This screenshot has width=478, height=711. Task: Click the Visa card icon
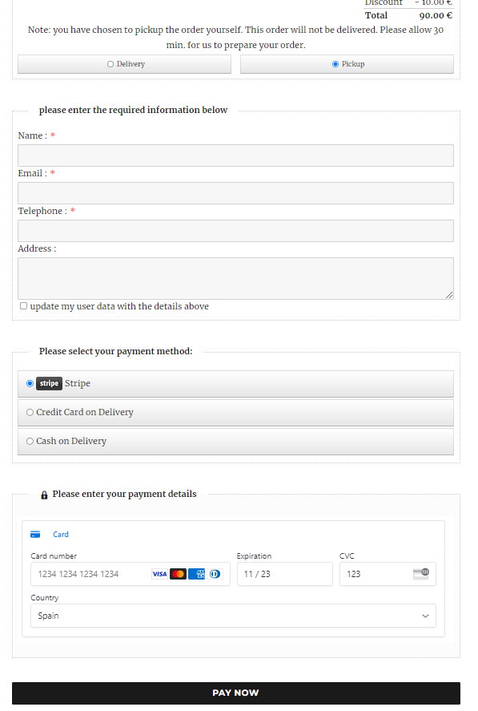click(159, 574)
